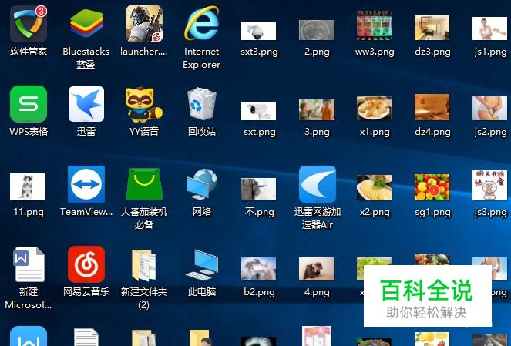Click the '网易云音乐' label text
Screen dimensions: 511x346
(x=86, y=291)
